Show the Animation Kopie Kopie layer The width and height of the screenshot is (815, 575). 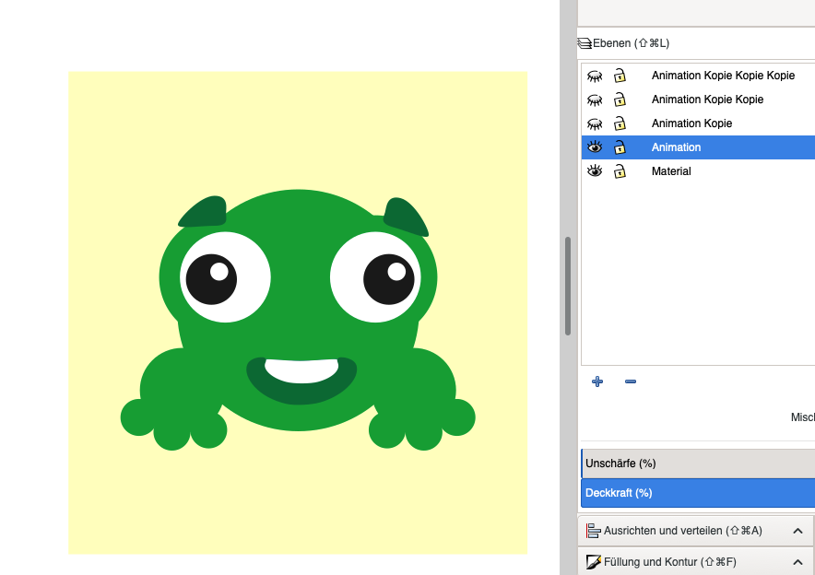coord(595,100)
